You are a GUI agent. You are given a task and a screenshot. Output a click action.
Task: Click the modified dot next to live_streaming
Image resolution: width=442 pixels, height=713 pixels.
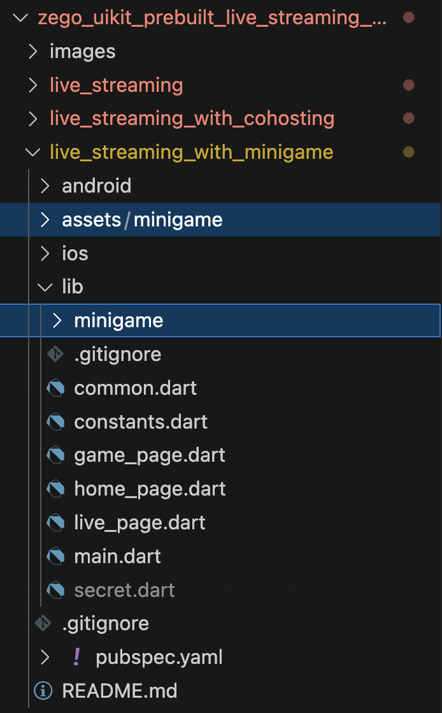pyautogui.click(x=409, y=85)
